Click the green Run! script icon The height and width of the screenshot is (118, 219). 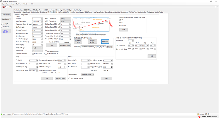(2, 114)
